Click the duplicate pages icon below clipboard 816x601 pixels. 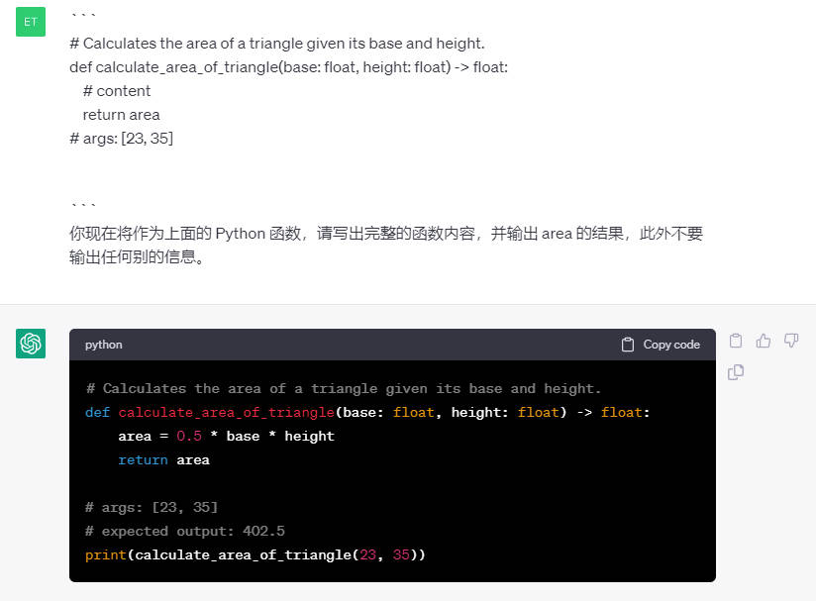[x=736, y=372]
